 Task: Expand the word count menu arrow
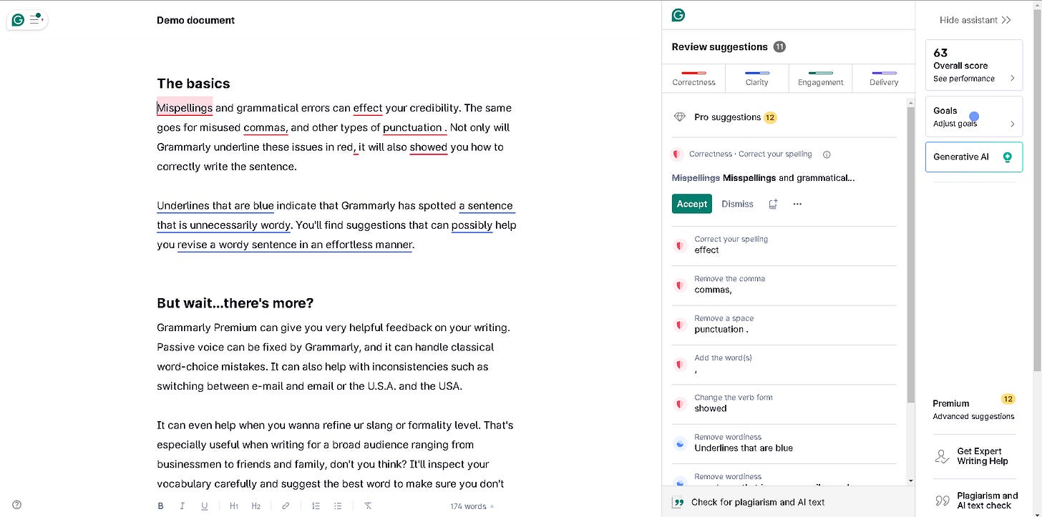492,506
